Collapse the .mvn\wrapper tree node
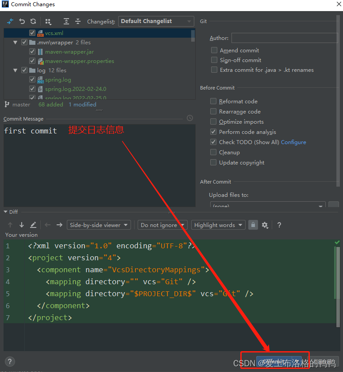 [x=15, y=43]
